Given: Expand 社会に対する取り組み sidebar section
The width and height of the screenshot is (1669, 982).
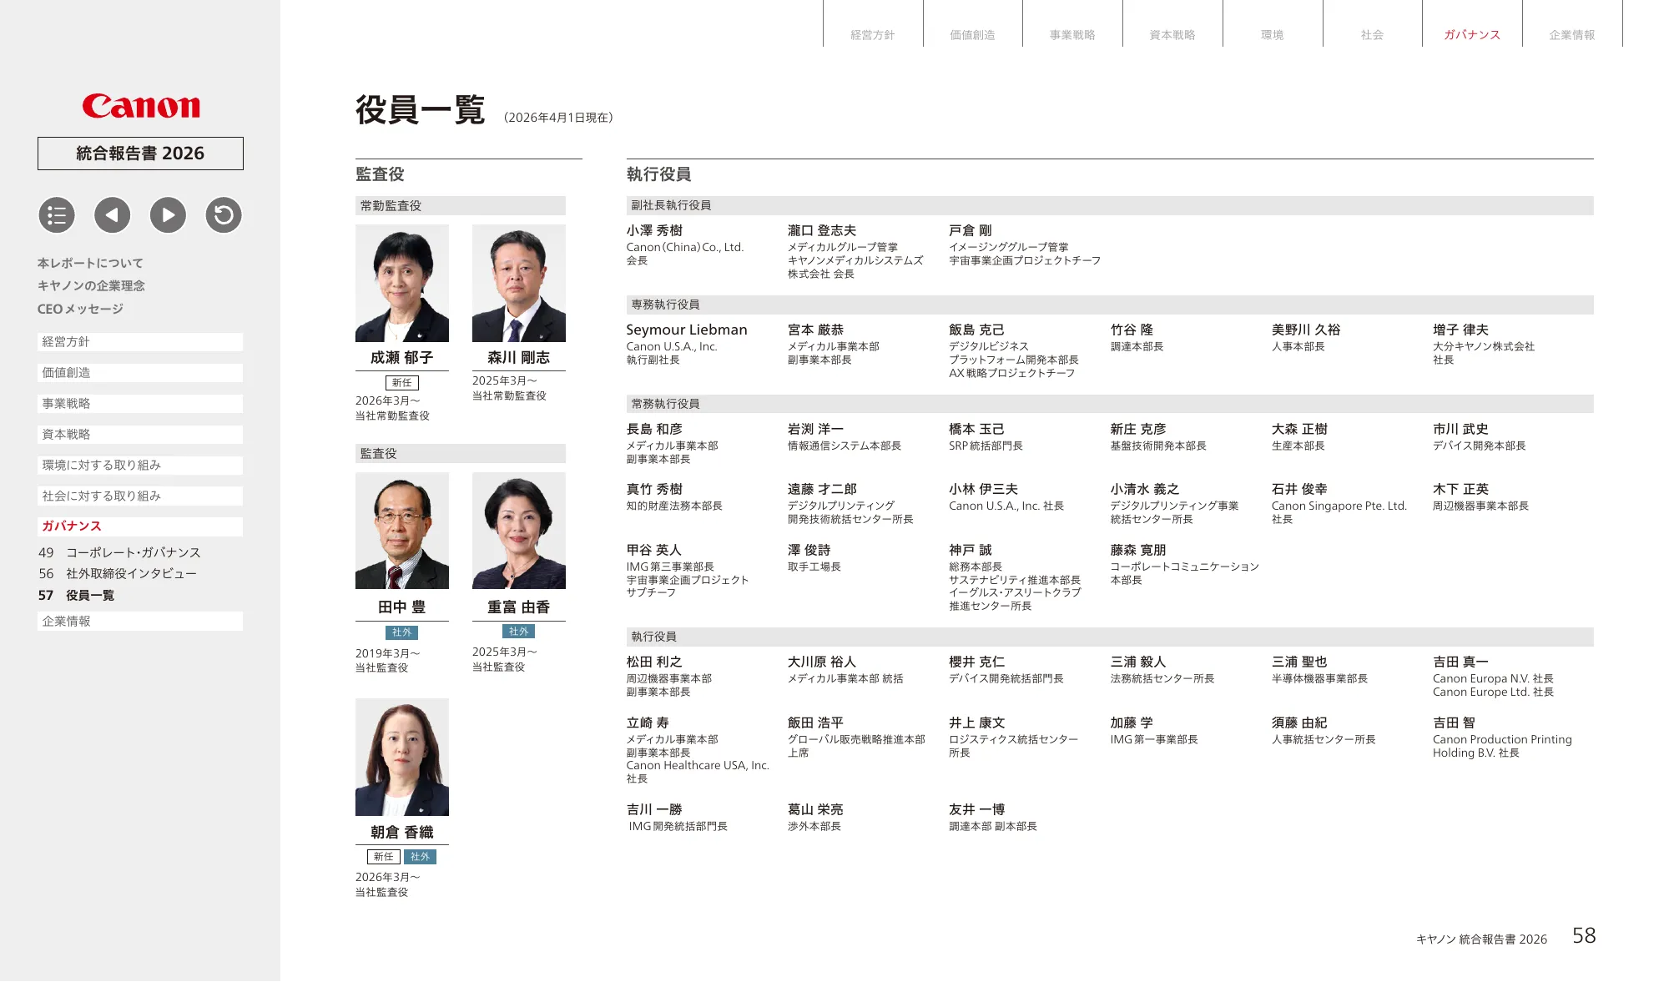Looking at the screenshot, I should click(140, 496).
